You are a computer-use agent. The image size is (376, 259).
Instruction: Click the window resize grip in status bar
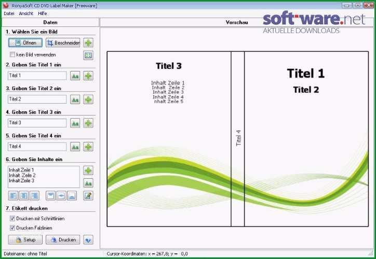pyautogui.click(x=371, y=253)
